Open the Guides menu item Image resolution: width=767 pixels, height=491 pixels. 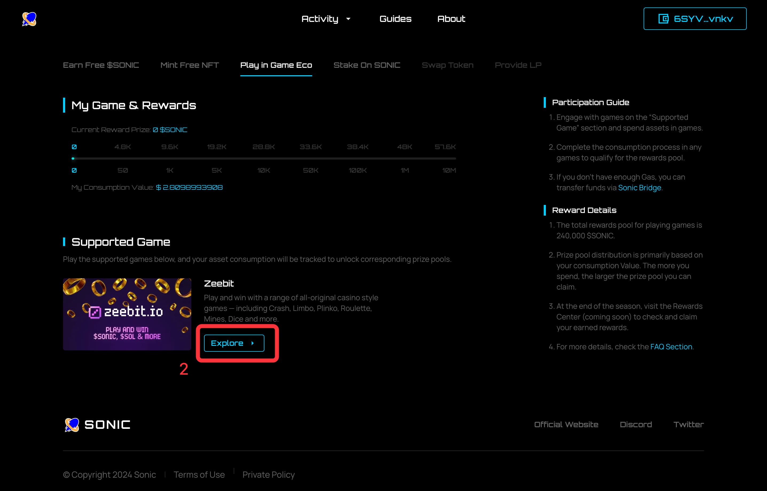pos(395,19)
